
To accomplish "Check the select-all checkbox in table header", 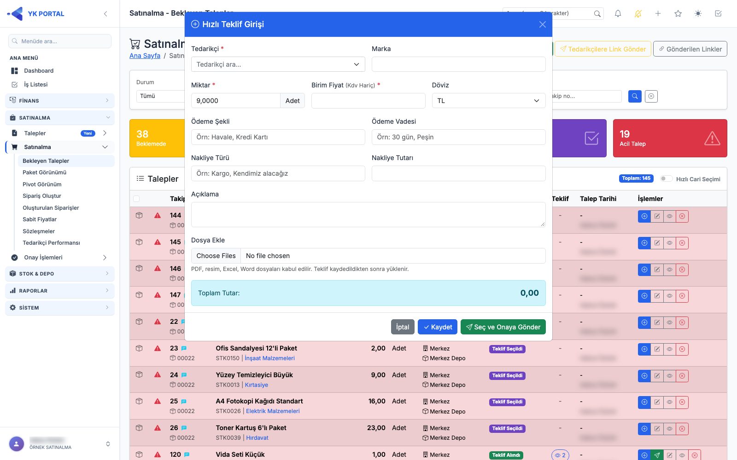I will [x=136, y=199].
